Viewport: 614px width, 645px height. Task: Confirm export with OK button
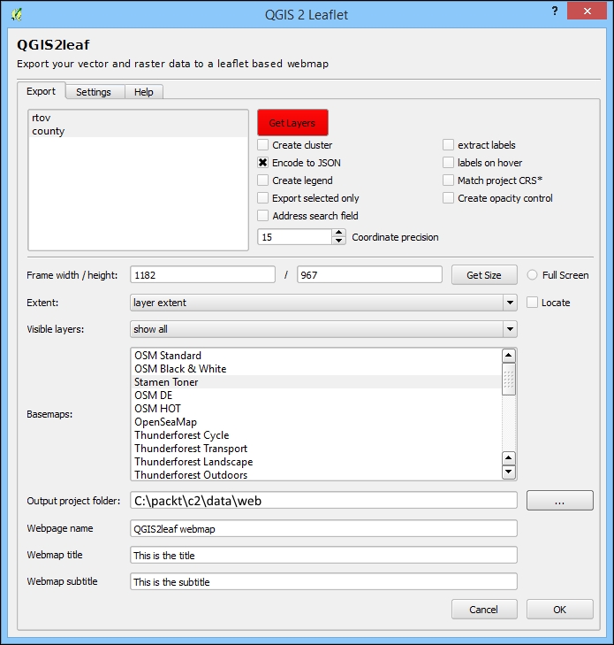(560, 610)
